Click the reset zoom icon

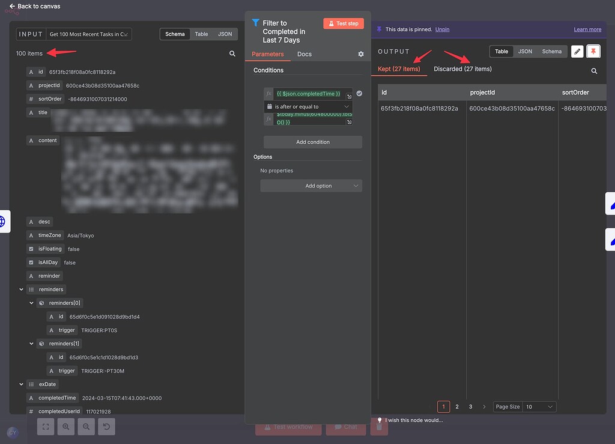point(106,427)
